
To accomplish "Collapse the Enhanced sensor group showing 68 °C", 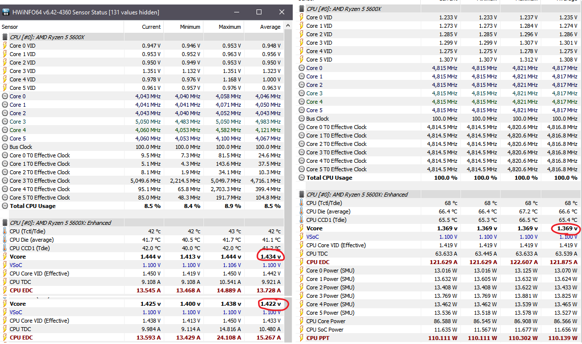I will (302, 195).
